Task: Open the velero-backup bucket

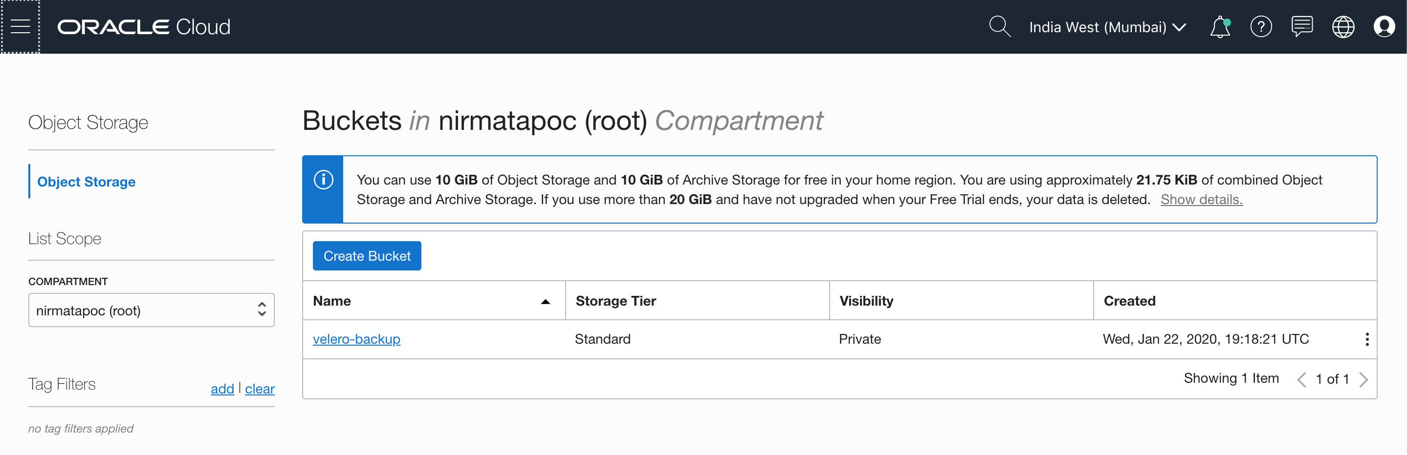Action: tap(356, 339)
